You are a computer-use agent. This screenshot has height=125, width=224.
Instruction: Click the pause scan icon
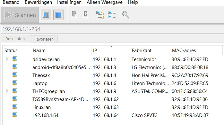pos(46,15)
